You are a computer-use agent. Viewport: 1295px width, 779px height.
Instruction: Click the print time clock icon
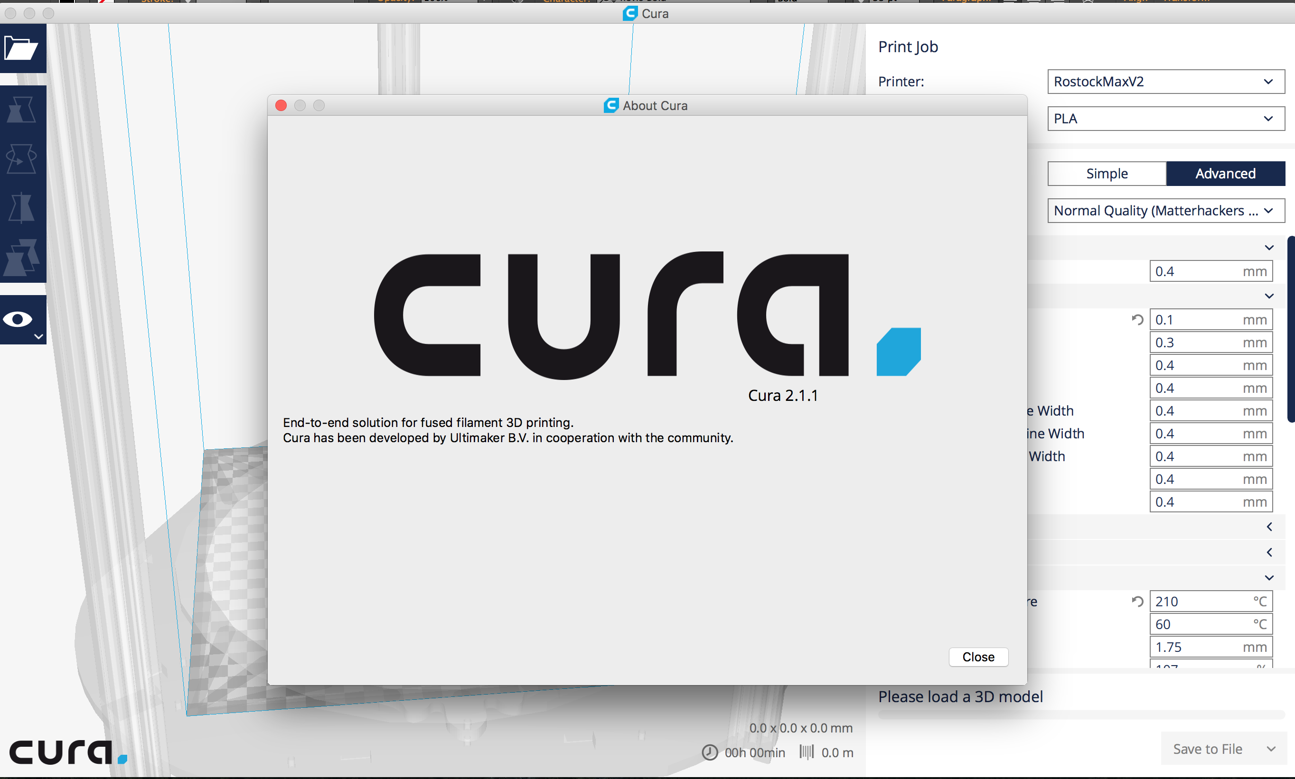(x=710, y=752)
